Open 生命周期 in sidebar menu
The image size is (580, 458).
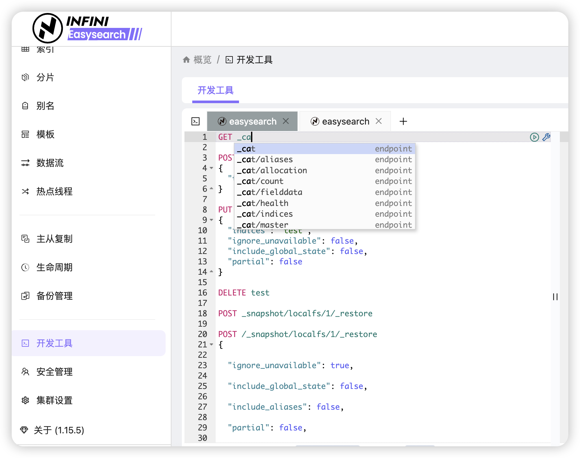click(55, 267)
